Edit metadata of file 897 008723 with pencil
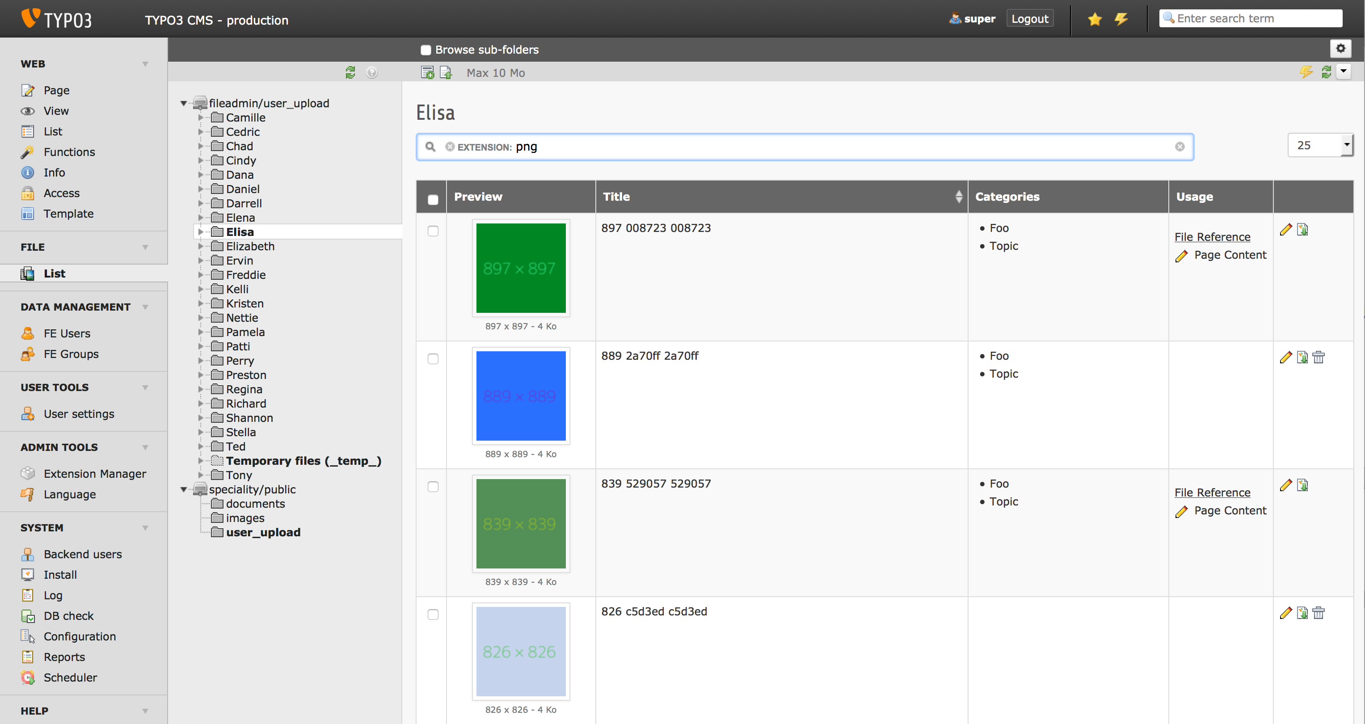 pyautogui.click(x=1285, y=230)
